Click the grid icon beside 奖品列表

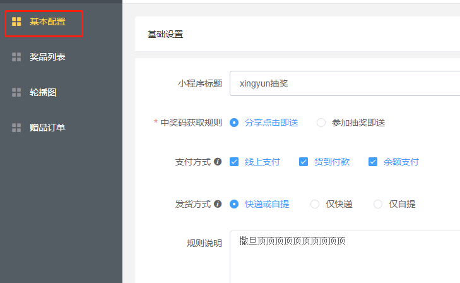(x=16, y=57)
